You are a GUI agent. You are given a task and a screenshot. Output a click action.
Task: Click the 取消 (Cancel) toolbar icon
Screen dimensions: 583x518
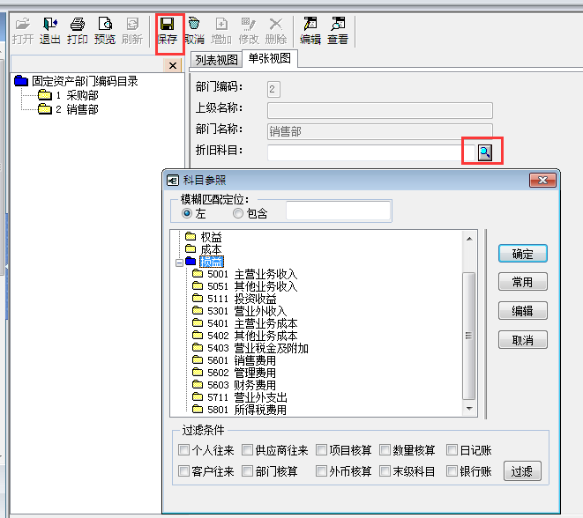point(194,30)
